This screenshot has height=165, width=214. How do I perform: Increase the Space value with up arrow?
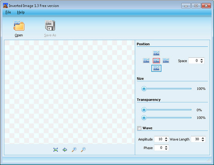click(x=202, y=59)
